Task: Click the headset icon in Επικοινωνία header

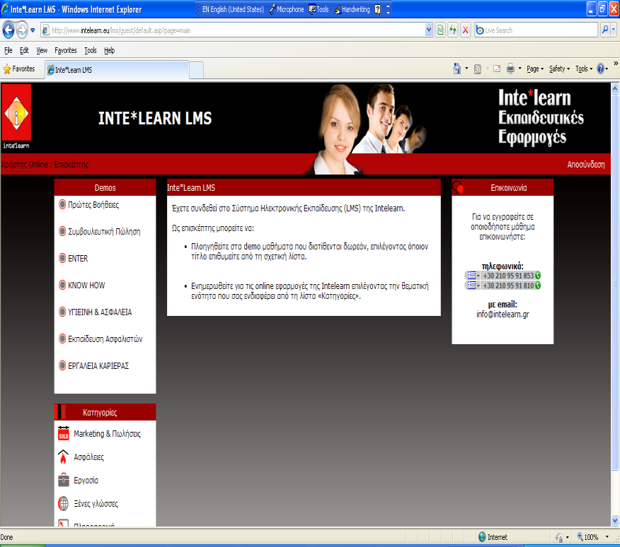Action: [x=458, y=187]
